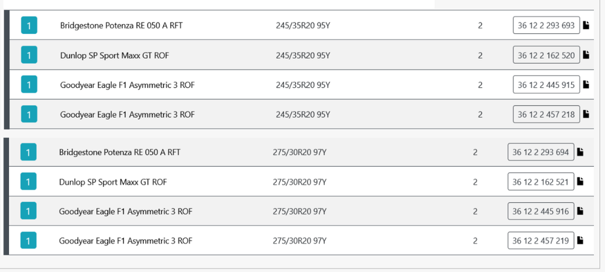Select part number box 36 12 2 457 218
This screenshot has width=605, height=272.
(546, 114)
